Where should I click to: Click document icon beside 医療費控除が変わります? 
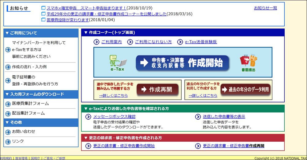(43, 20)
